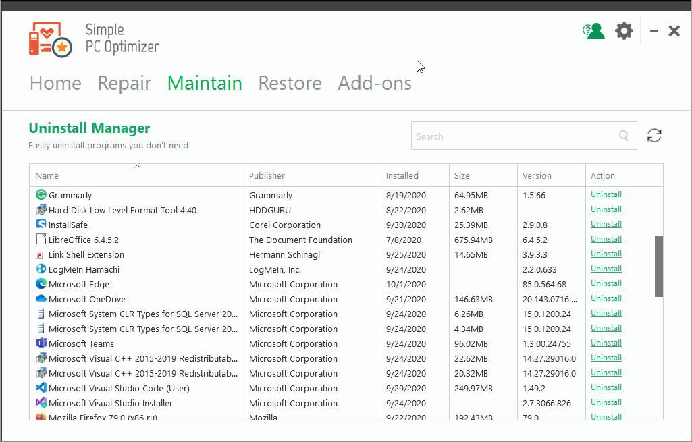Click the Microsoft OneDrive cloud icon

click(x=41, y=299)
